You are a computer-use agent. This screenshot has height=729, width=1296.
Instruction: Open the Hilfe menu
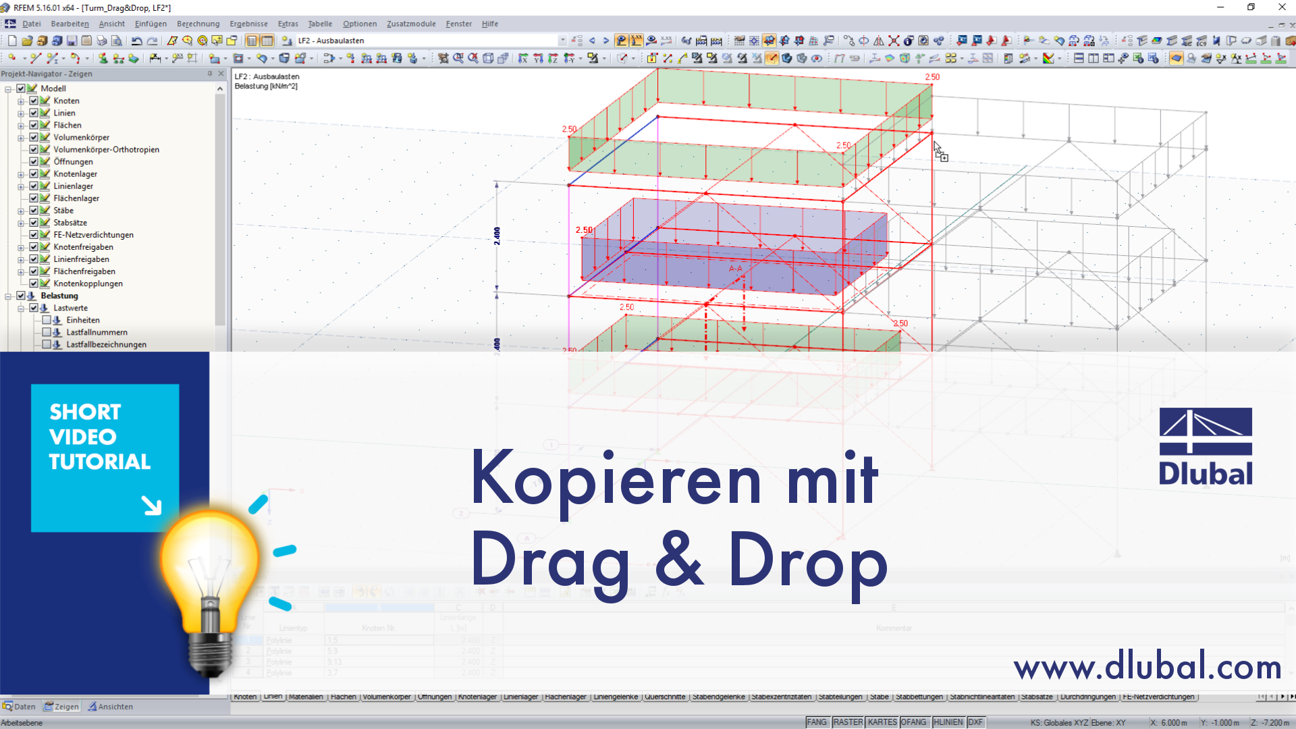490,24
